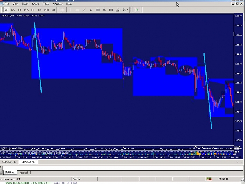Open the File menu

7,4
